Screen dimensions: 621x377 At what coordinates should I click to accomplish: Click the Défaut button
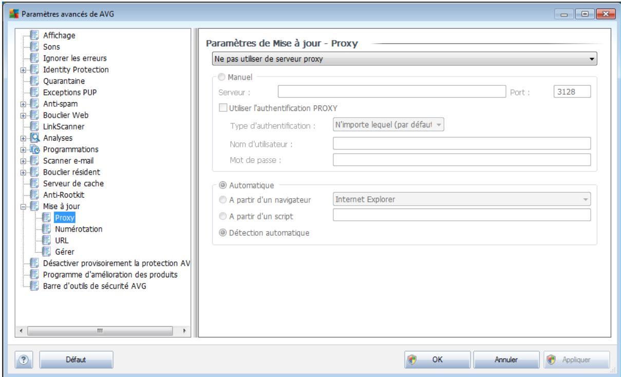[76, 360]
